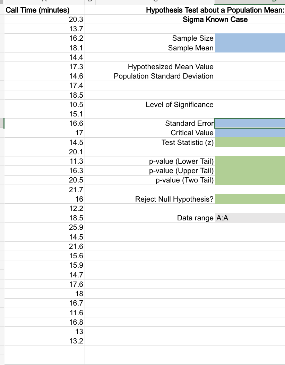Select the cell with value 13
The image size is (285, 365).
coord(44,332)
